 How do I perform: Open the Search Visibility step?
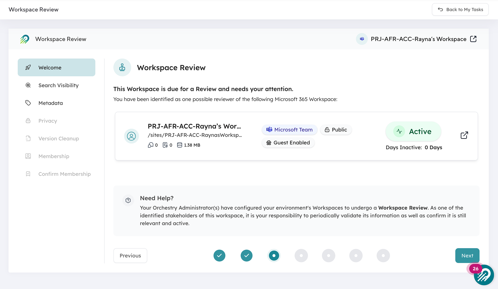[56, 85]
